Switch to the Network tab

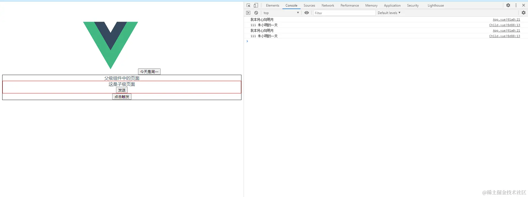(x=328, y=5)
